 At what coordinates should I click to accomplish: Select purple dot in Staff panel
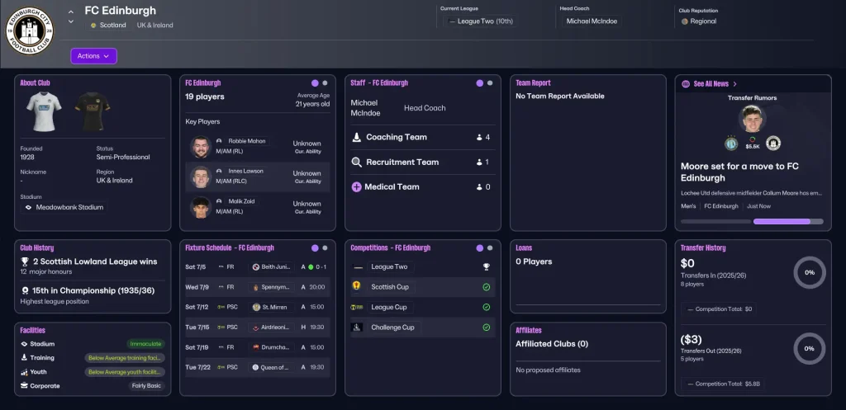click(x=480, y=83)
